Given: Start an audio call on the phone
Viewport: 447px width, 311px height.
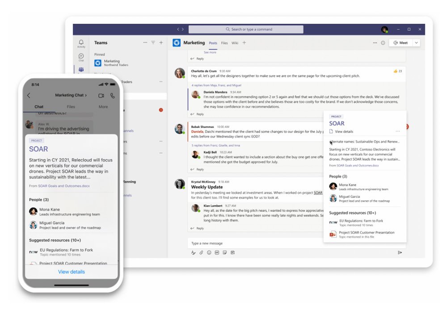Looking at the screenshot, I should click(113, 96).
